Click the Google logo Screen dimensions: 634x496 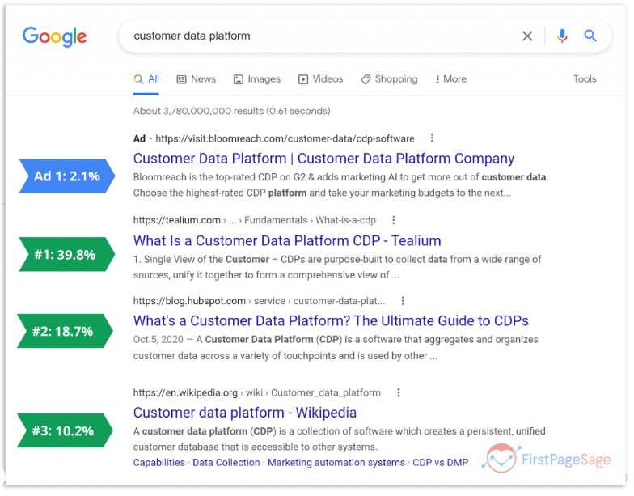[x=54, y=36]
